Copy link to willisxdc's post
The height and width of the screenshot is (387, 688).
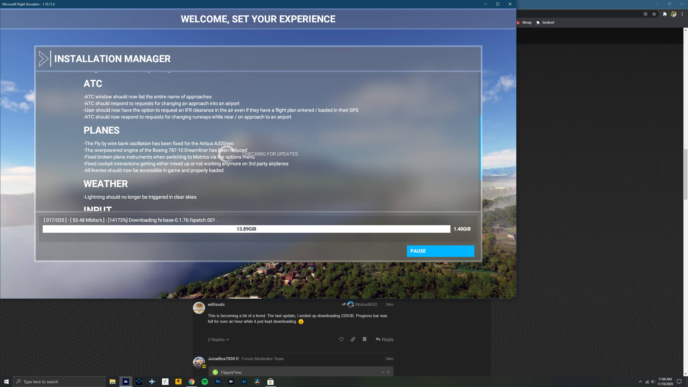pyautogui.click(x=353, y=339)
